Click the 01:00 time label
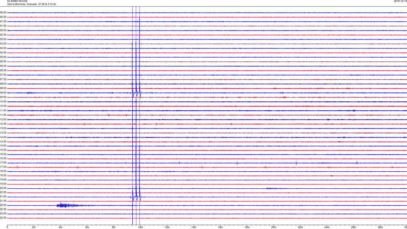The height and width of the screenshot is (229, 407). (x=3, y=21)
